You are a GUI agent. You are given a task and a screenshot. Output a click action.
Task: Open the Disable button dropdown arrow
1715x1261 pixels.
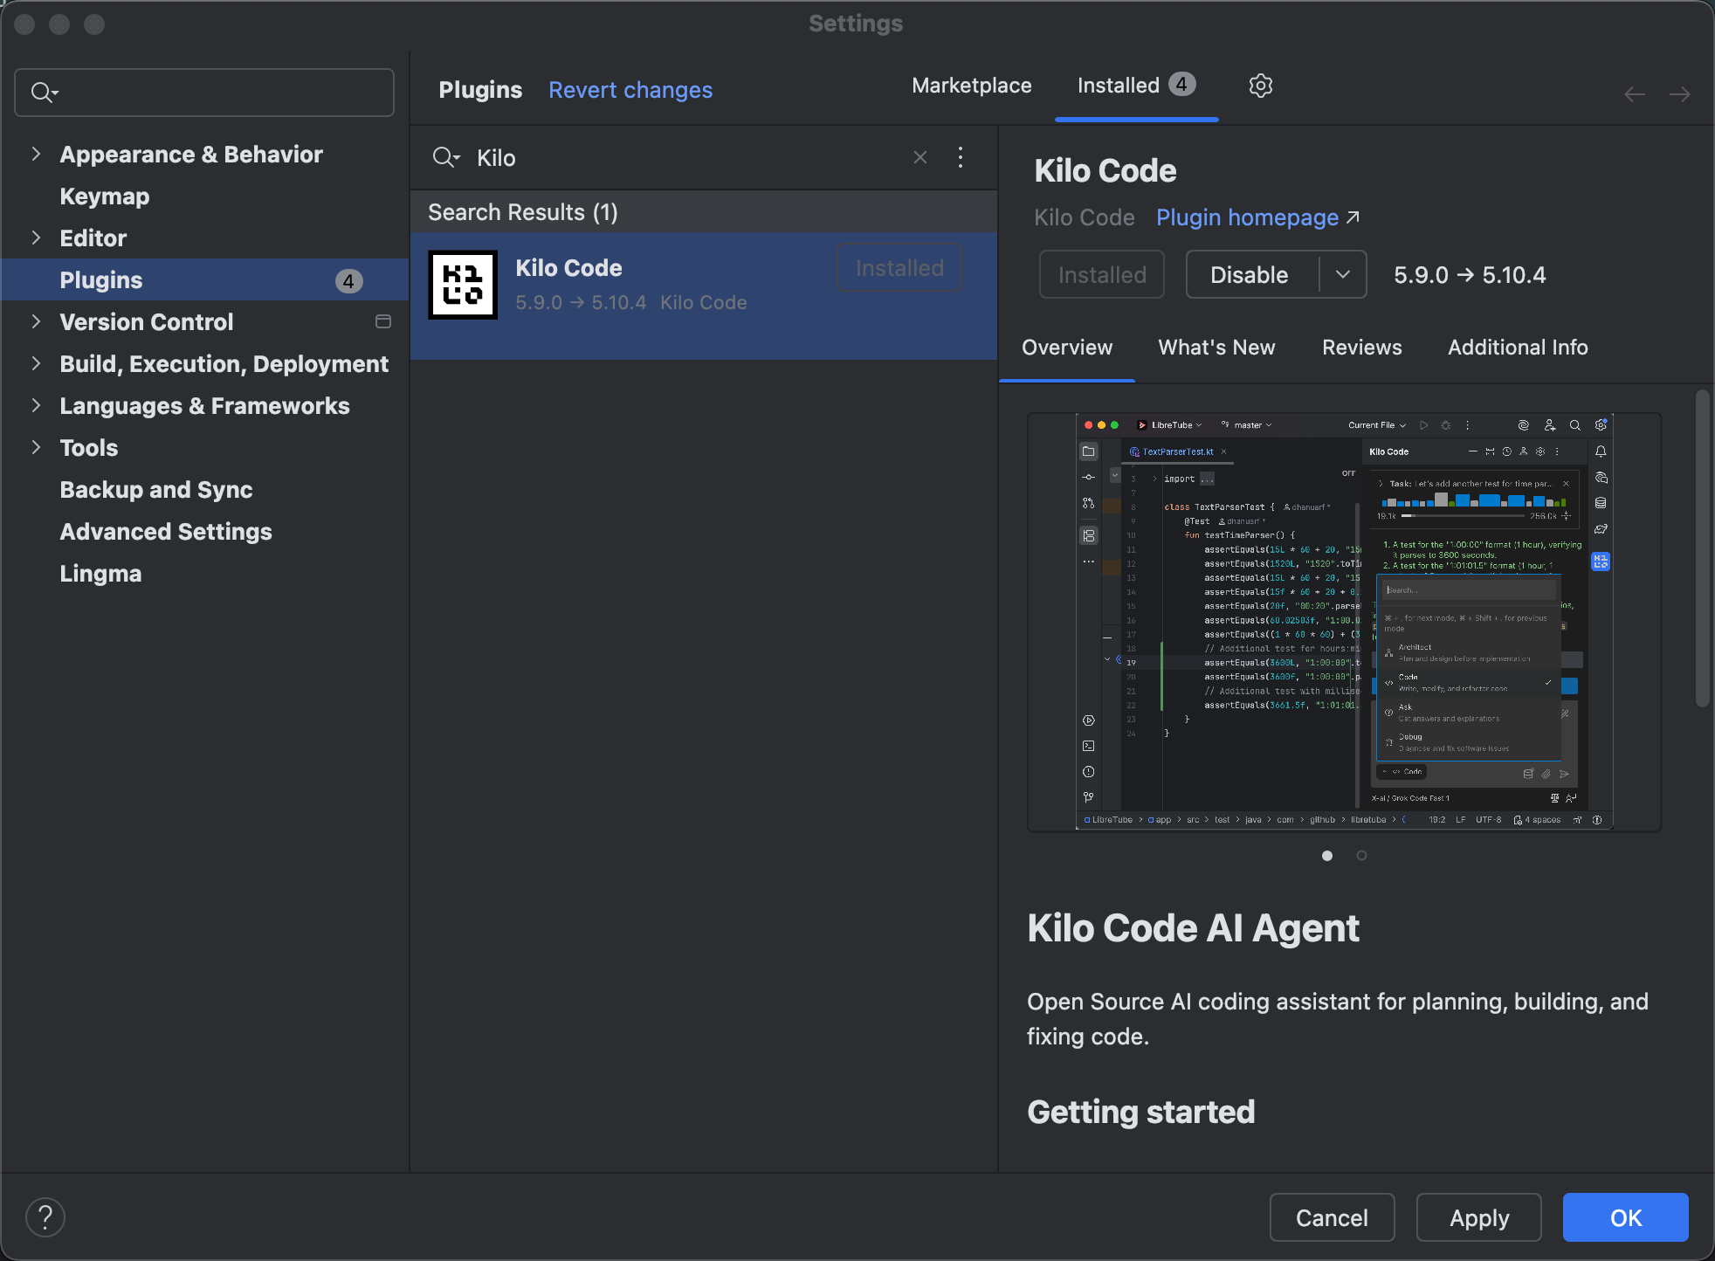[1343, 274]
